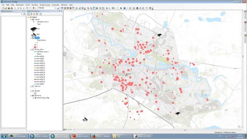Open Find with the binoculars icon

[137, 8]
